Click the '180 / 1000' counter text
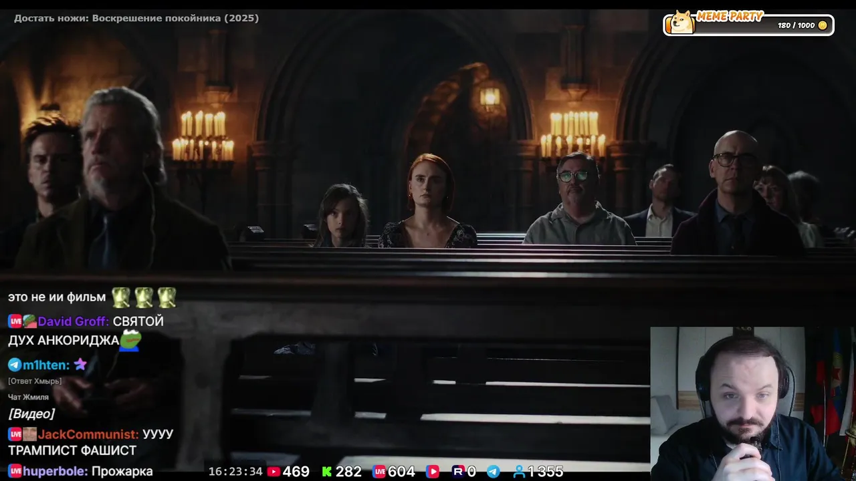856x481 pixels. [796, 25]
